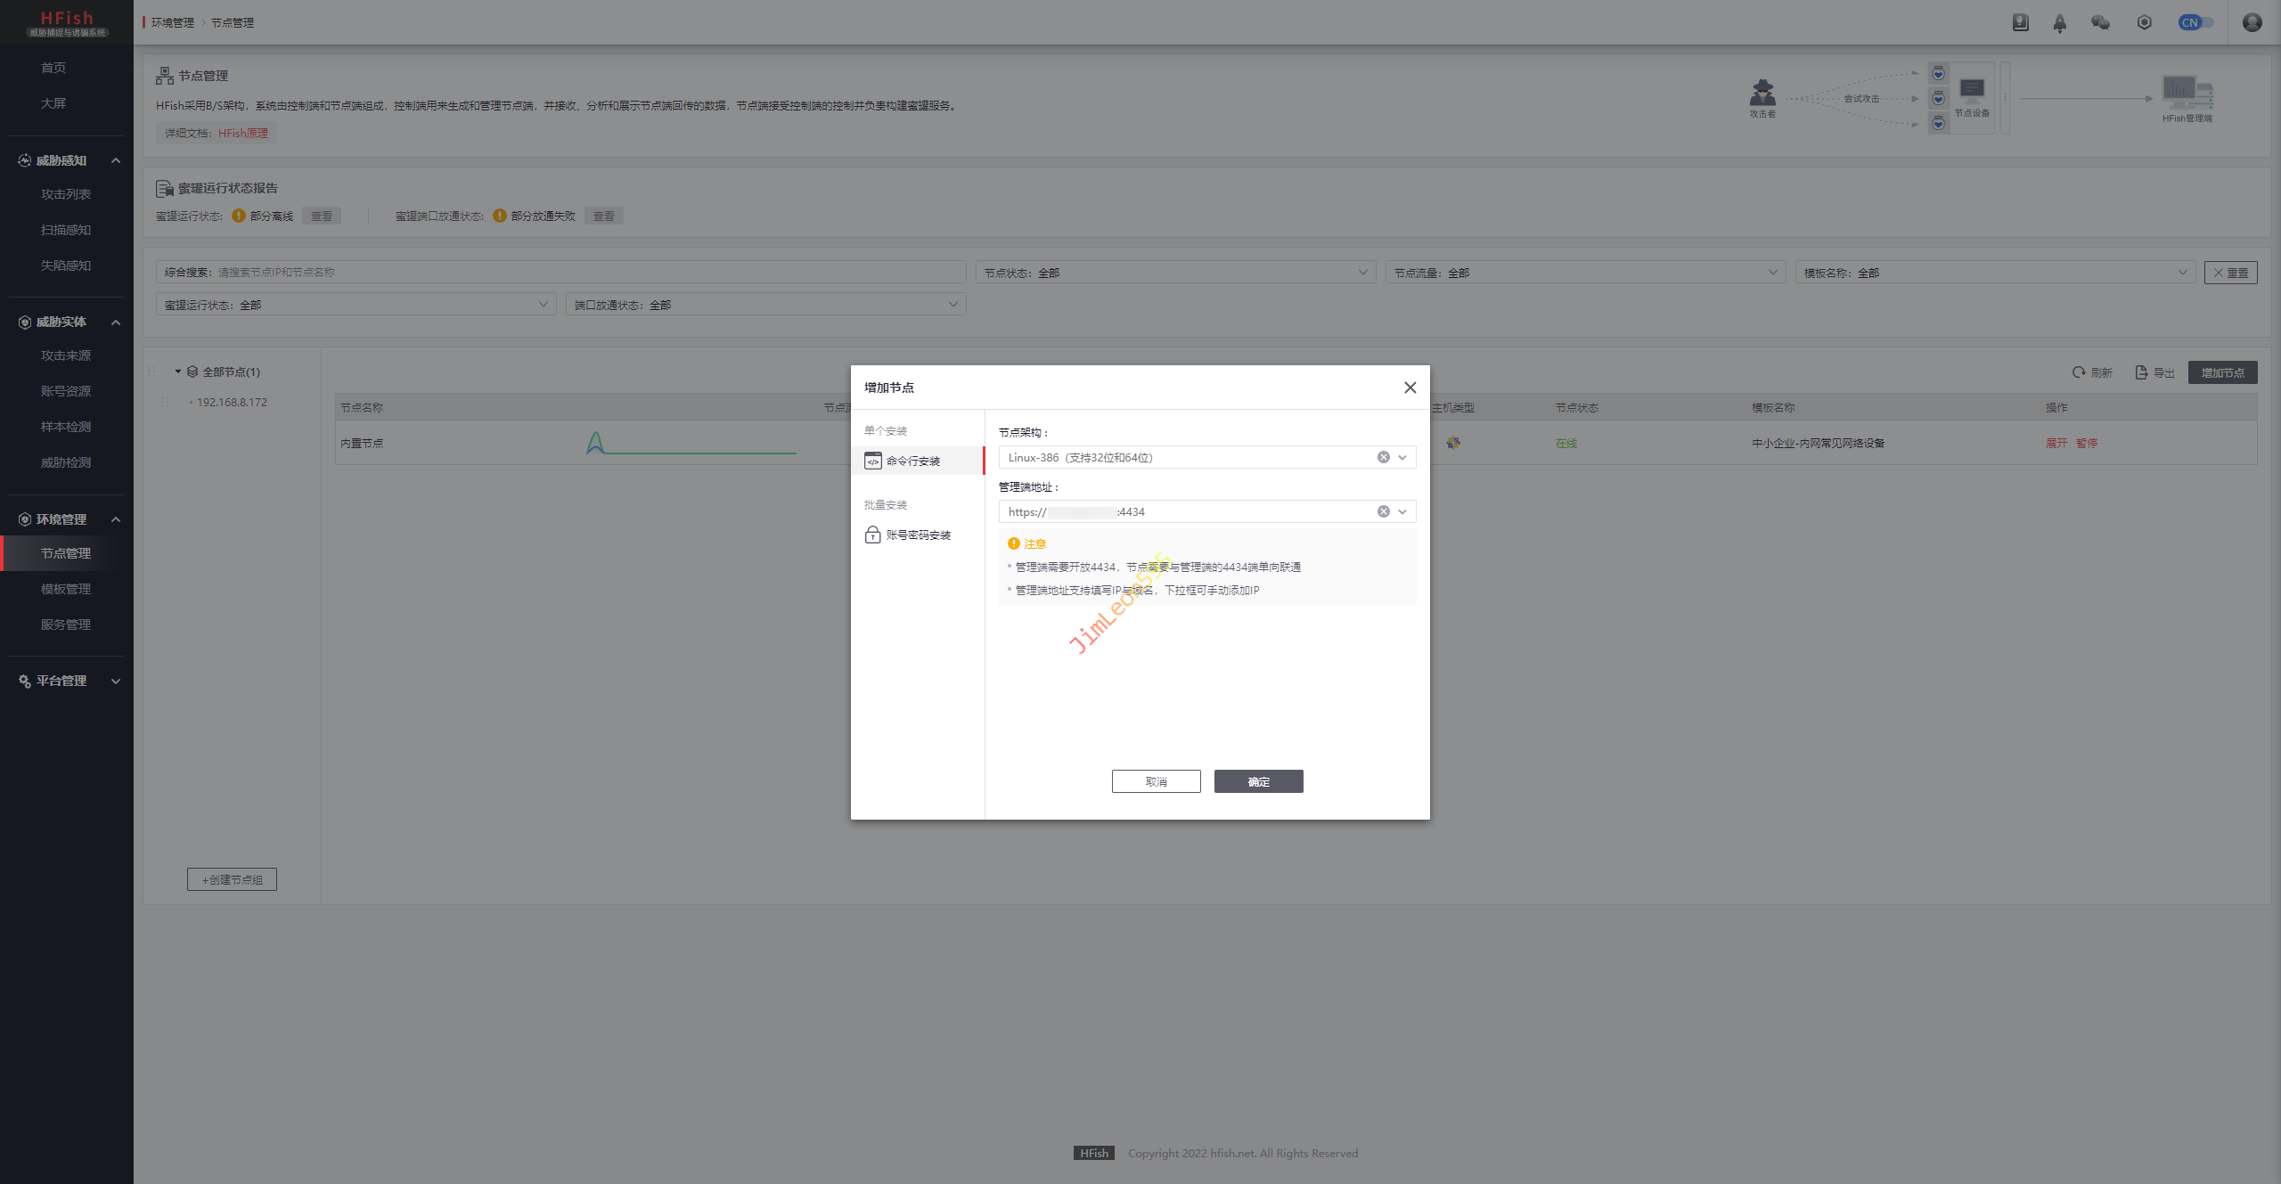Collapse the 全部节点(1) tree group

pyautogui.click(x=178, y=372)
